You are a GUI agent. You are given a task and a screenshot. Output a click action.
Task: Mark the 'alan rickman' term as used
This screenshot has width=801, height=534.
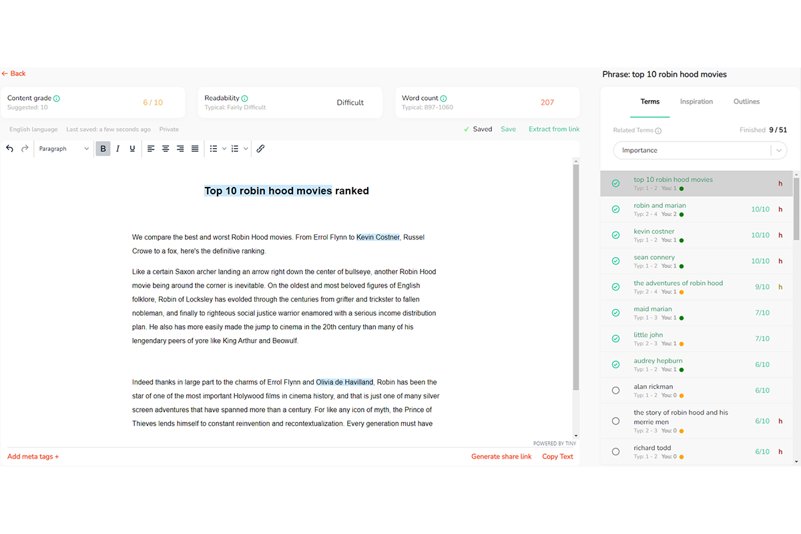pyautogui.click(x=615, y=390)
